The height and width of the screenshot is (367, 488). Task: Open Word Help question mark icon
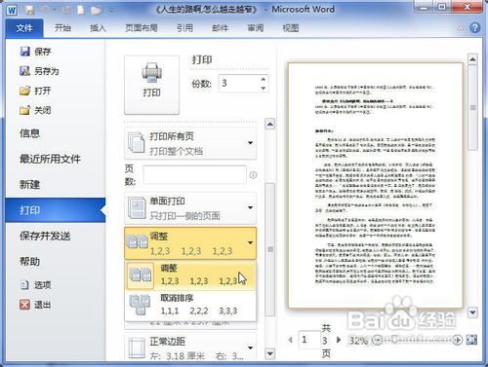pyautogui.click(x=475, y=28)
